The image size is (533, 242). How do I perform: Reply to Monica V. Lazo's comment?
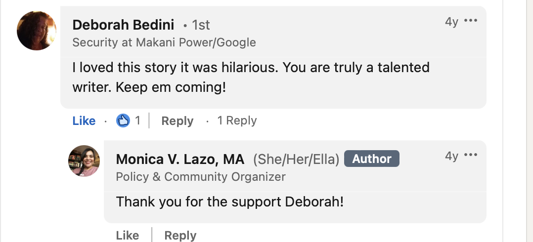180,236
